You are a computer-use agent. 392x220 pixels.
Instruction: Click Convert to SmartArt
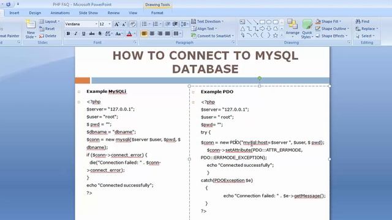[213, 36]
